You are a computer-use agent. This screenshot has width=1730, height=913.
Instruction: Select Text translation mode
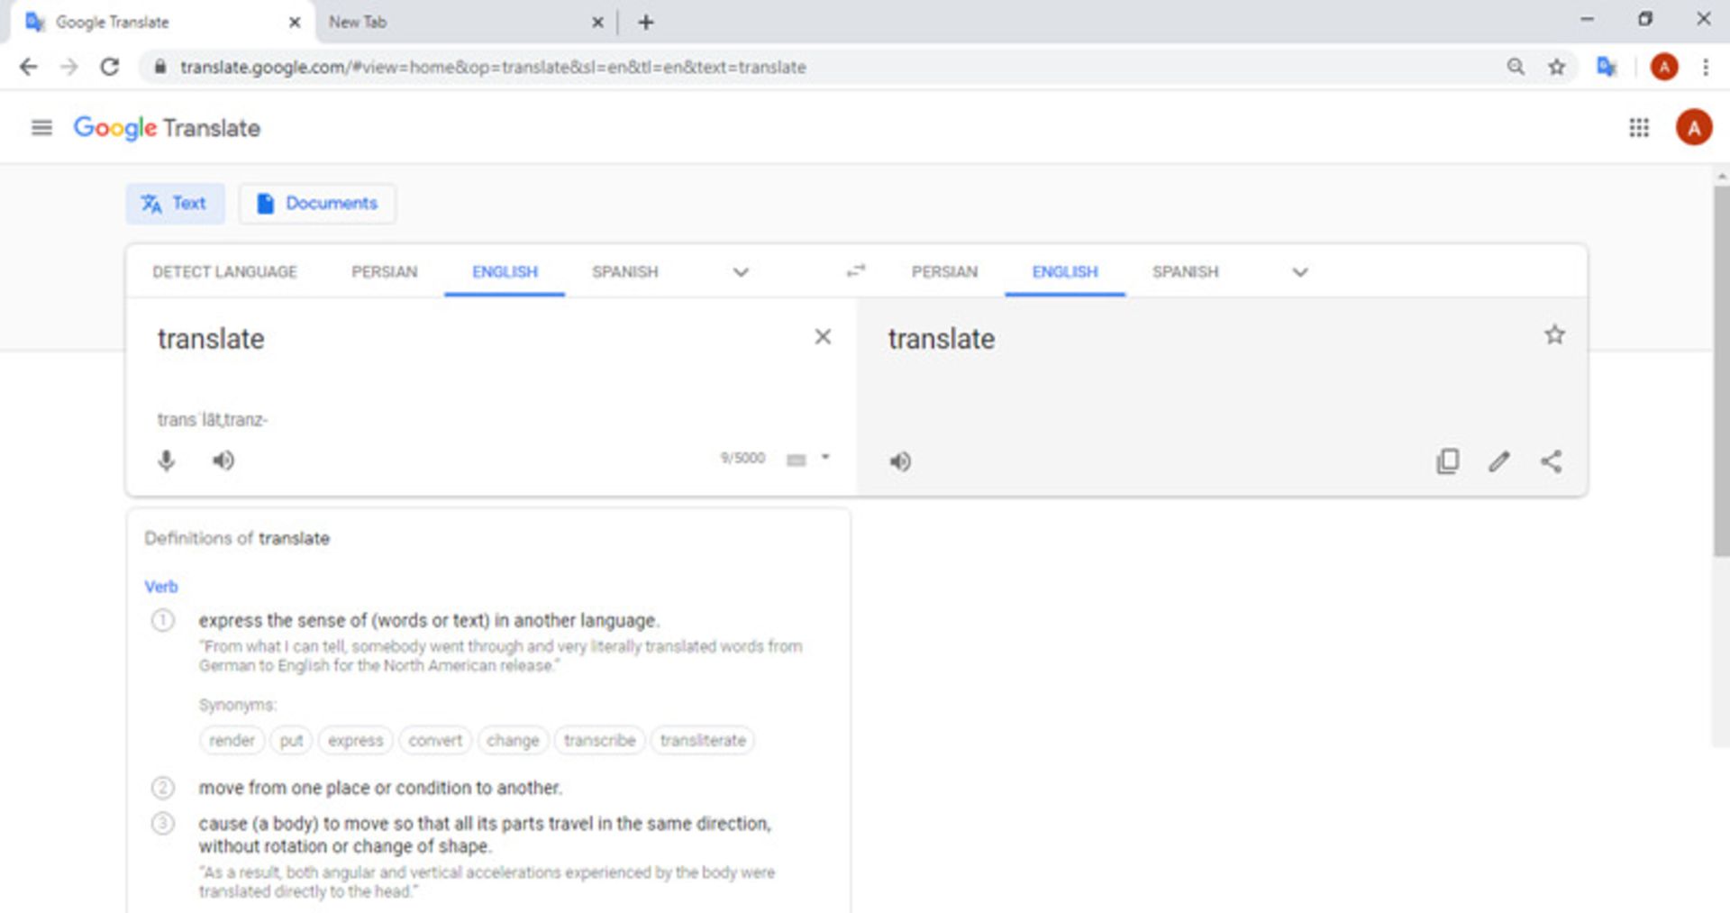tap(175, 204)
